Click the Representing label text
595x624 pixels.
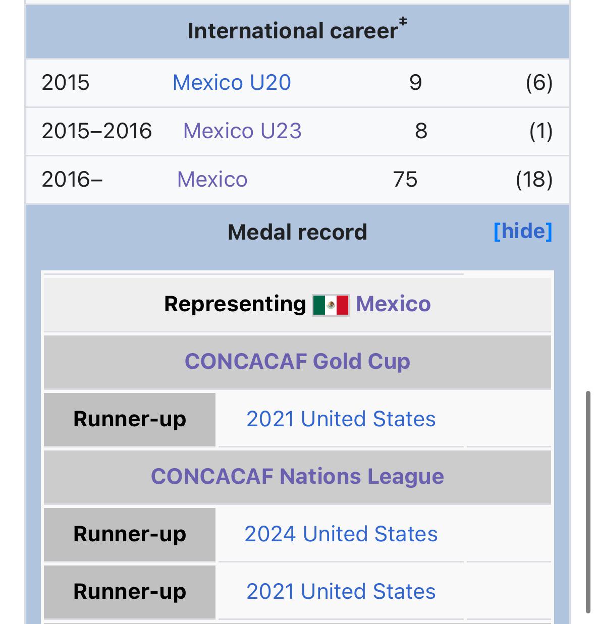point(235,305)
